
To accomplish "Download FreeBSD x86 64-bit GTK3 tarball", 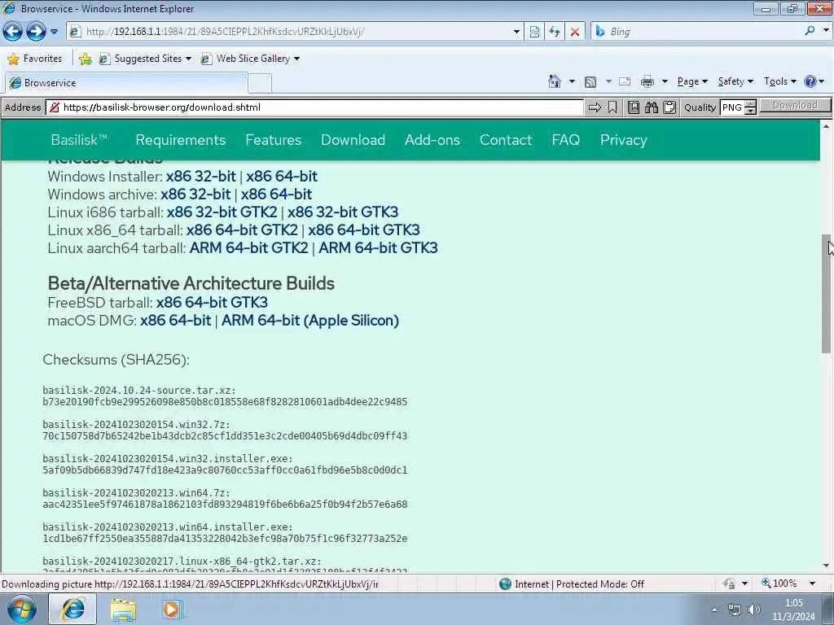I will pos(212,303).
